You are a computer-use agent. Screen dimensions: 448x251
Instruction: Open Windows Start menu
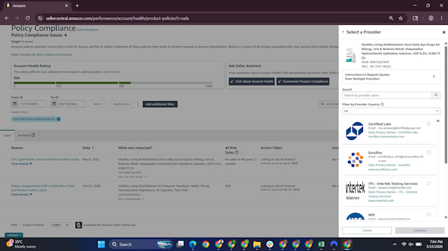coord(101,244)
